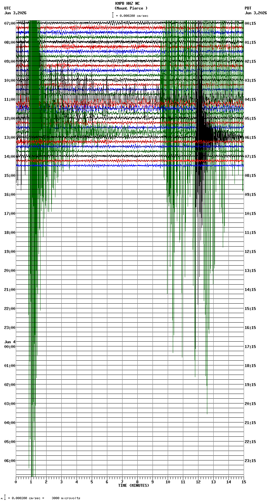Click the '14:15' PDT time label

250,290
